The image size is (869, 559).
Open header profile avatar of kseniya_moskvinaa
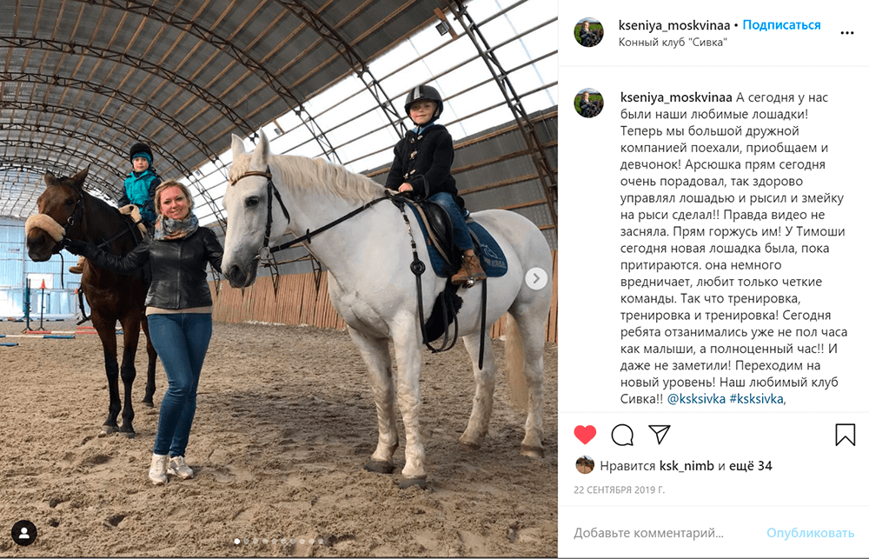click(x=588, y=32)
